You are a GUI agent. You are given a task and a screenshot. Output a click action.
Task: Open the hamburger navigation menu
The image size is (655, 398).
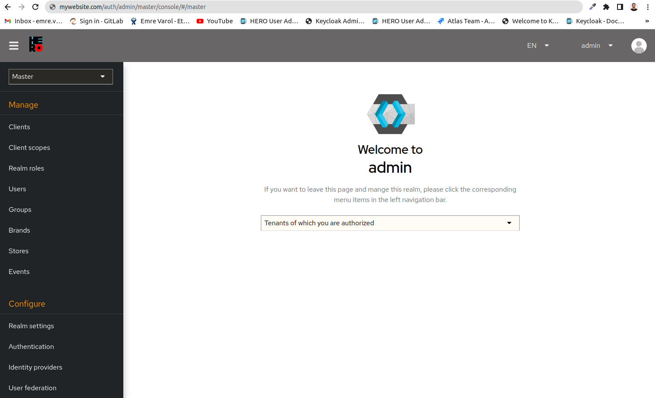click(13, 45)
